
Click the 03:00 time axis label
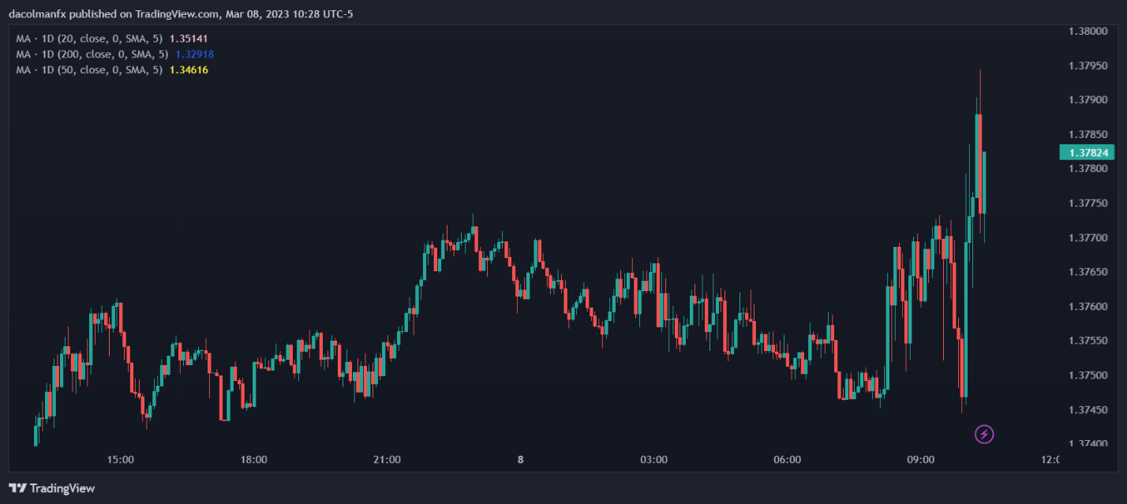[653, 460]
